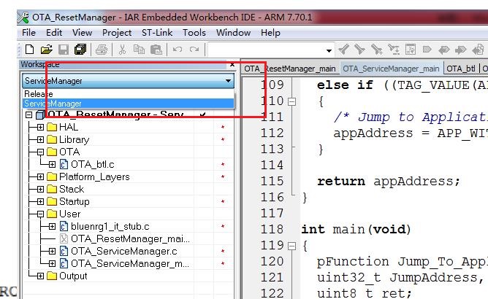Click the Open file folder icon
Image resolution: width=488 pixels, height=299 pixels.
[46, 50]
